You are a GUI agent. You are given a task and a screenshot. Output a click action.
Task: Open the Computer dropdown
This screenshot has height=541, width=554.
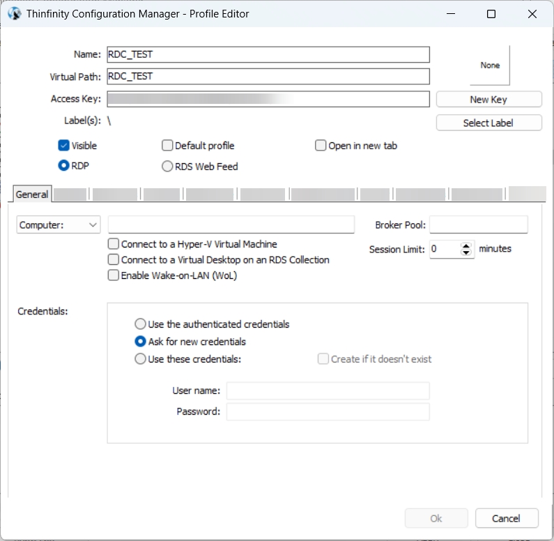point(59,224)
